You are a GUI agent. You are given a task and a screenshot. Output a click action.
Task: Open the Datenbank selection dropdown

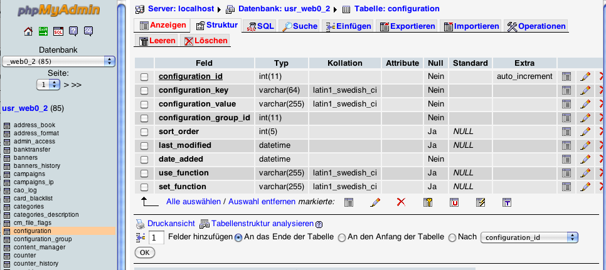(x=58, y=61)
